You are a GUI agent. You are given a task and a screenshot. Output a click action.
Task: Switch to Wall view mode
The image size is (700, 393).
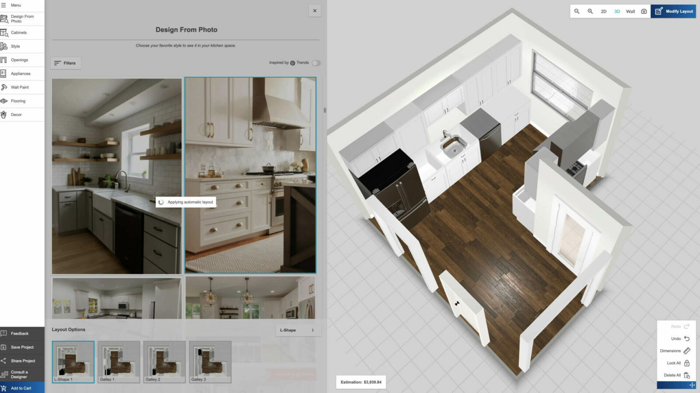click(x=630, y=11)
